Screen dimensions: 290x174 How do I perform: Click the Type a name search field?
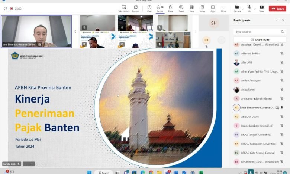257,32
